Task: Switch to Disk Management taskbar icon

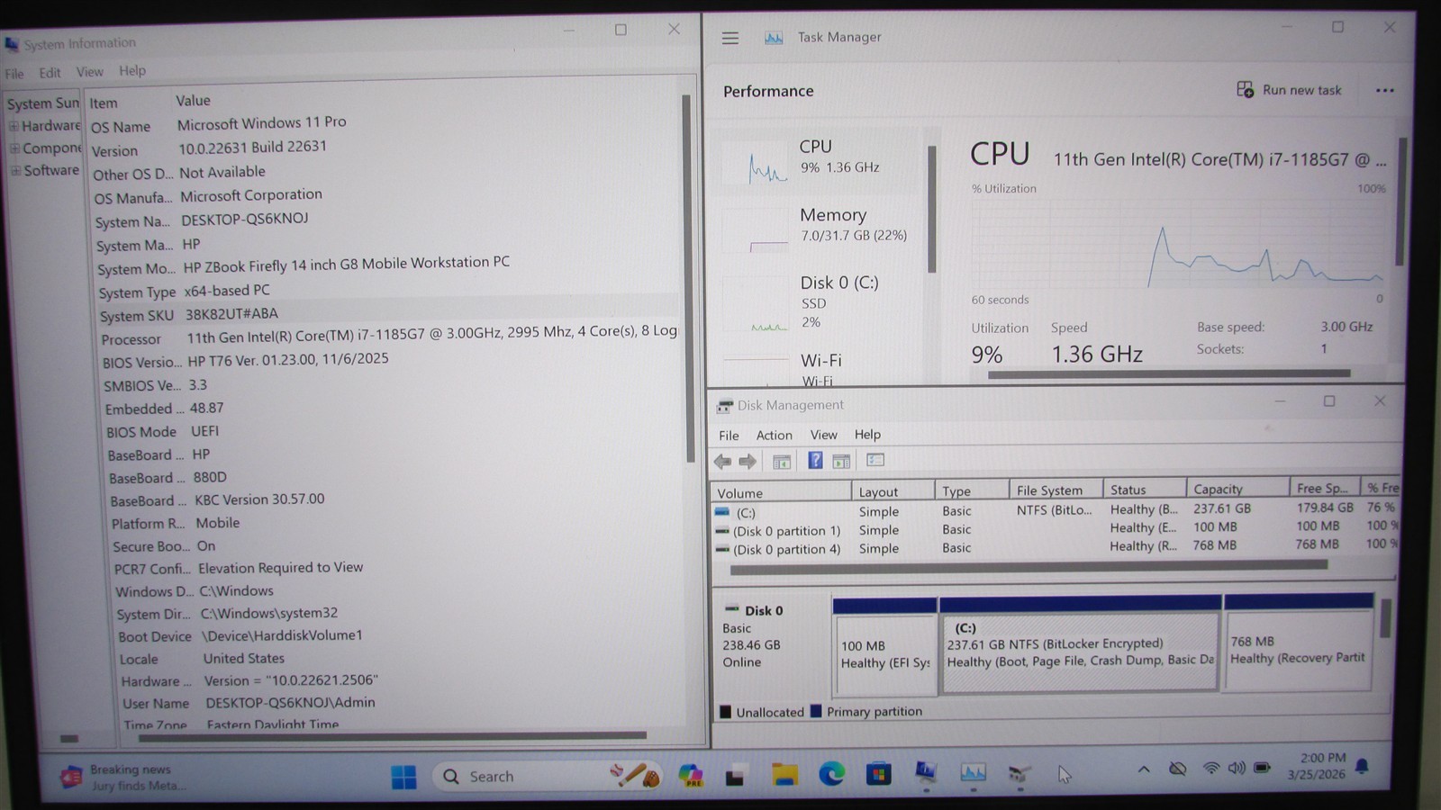Action: click(x=1020, y=772)
